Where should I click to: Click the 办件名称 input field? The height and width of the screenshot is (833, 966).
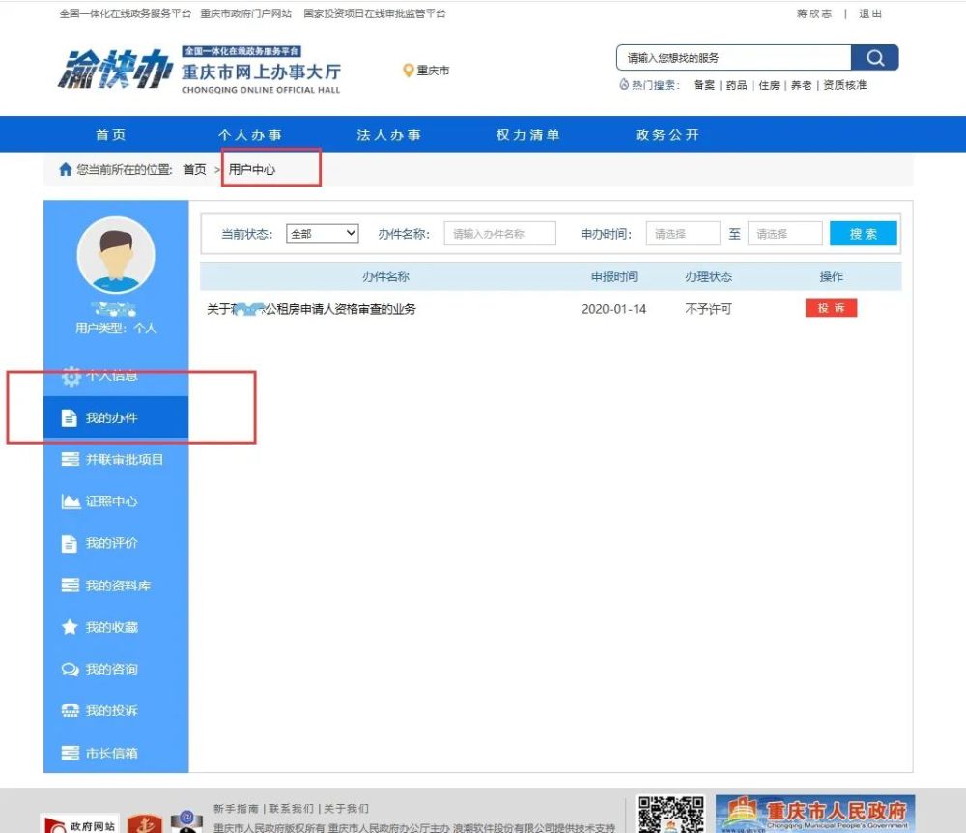point(499,233)
